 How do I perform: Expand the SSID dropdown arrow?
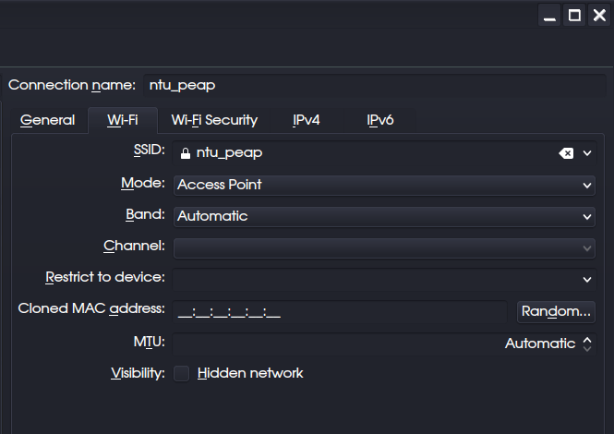pos(587,153)
